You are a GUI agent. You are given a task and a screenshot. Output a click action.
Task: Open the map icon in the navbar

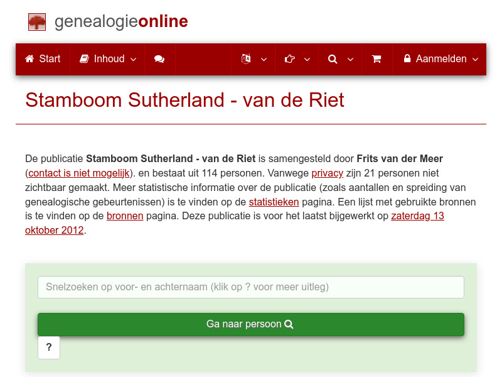[245, 59]
